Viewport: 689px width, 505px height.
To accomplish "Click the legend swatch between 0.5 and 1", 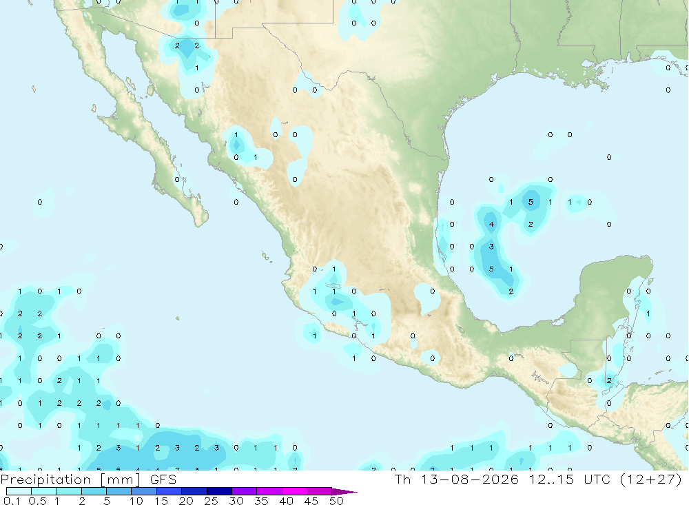I will 43,491.
